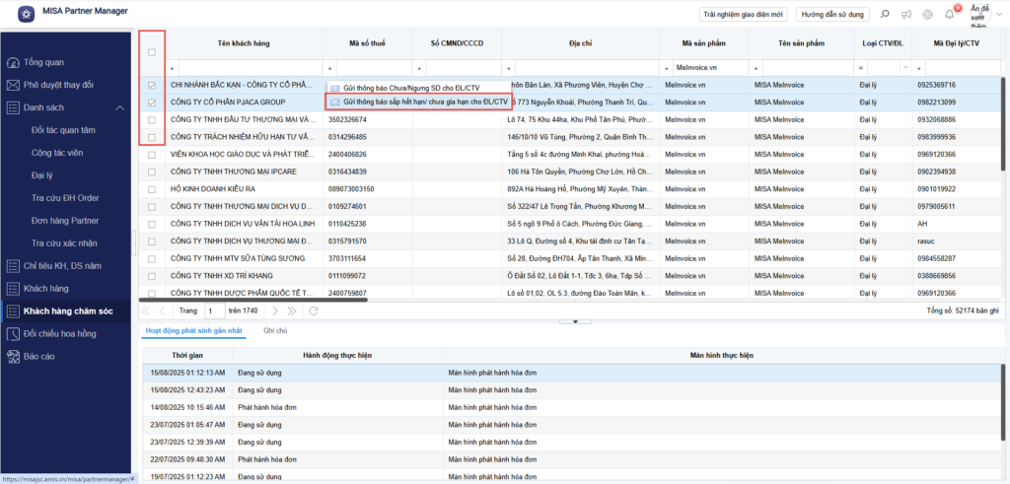Toggle the select-all checkbox in table header
This screenshot has height=484, width=1010.
pos(151,53)
